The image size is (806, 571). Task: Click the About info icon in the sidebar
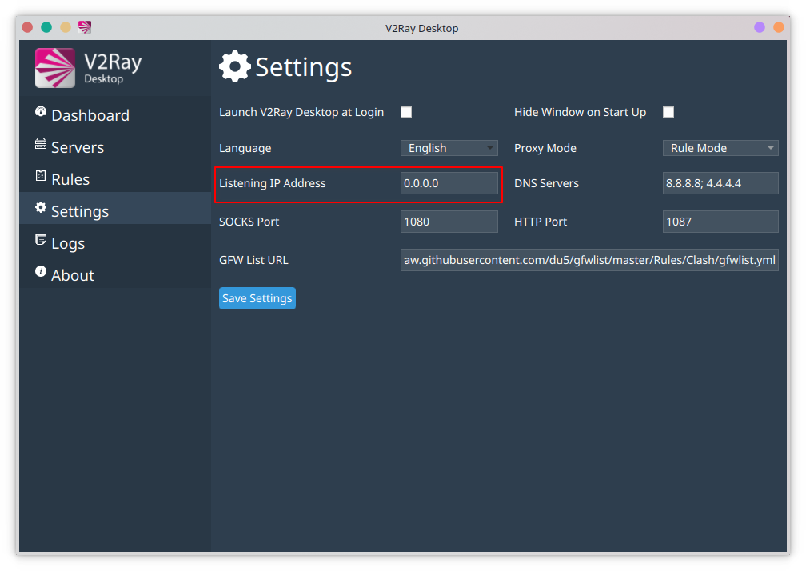(x=39, y=272)
